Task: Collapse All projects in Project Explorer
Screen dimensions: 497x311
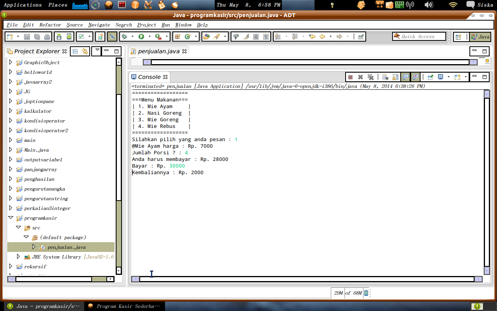Action: click(x=75, y=51)
